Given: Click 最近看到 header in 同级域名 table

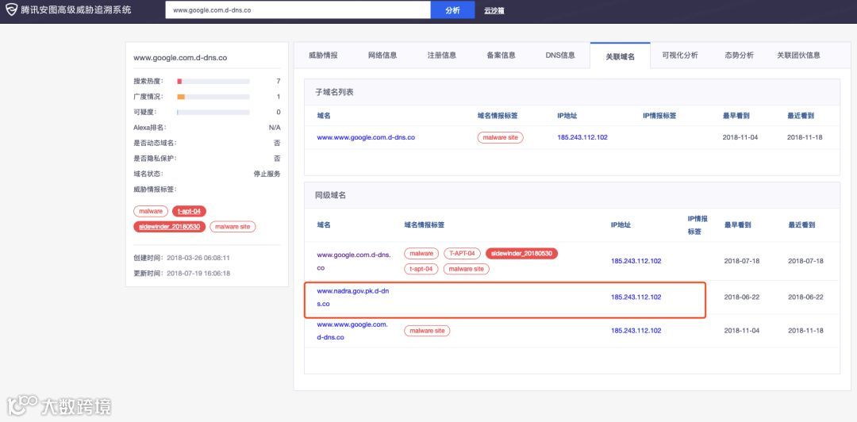Looking at the screenshot, I should [801, 224].
